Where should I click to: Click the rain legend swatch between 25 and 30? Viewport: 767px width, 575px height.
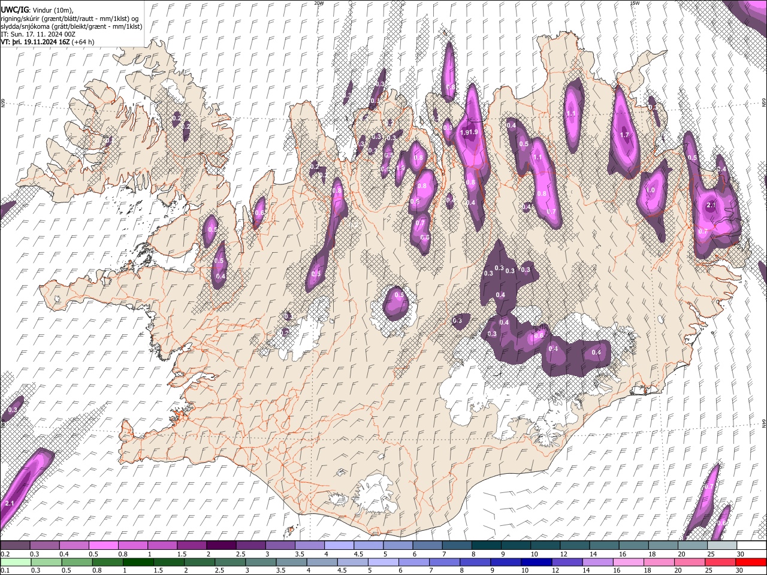click(720, 562)
